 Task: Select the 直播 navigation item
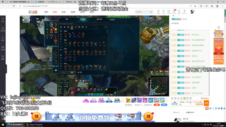coord(55,12)
